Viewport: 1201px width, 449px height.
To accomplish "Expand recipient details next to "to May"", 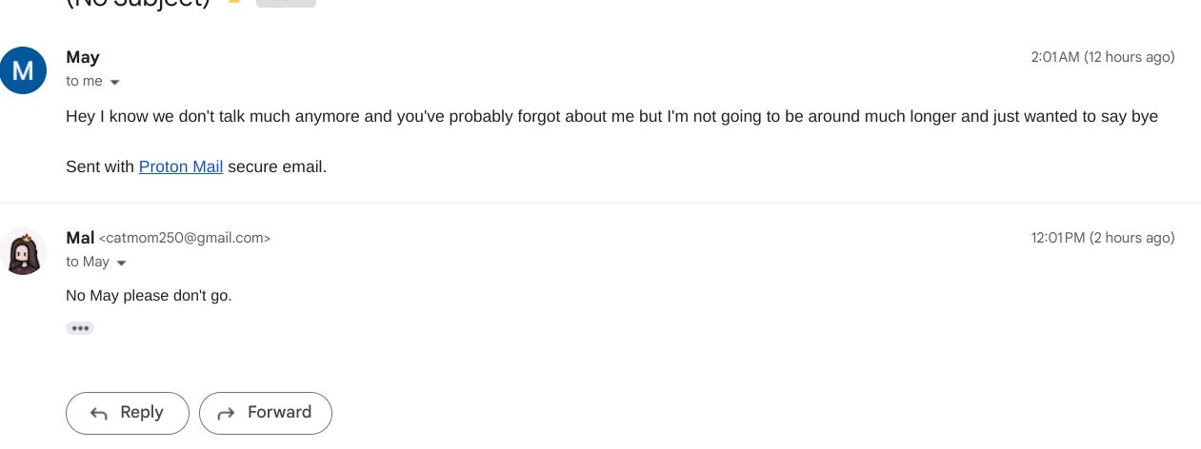I will coord(122,263).
